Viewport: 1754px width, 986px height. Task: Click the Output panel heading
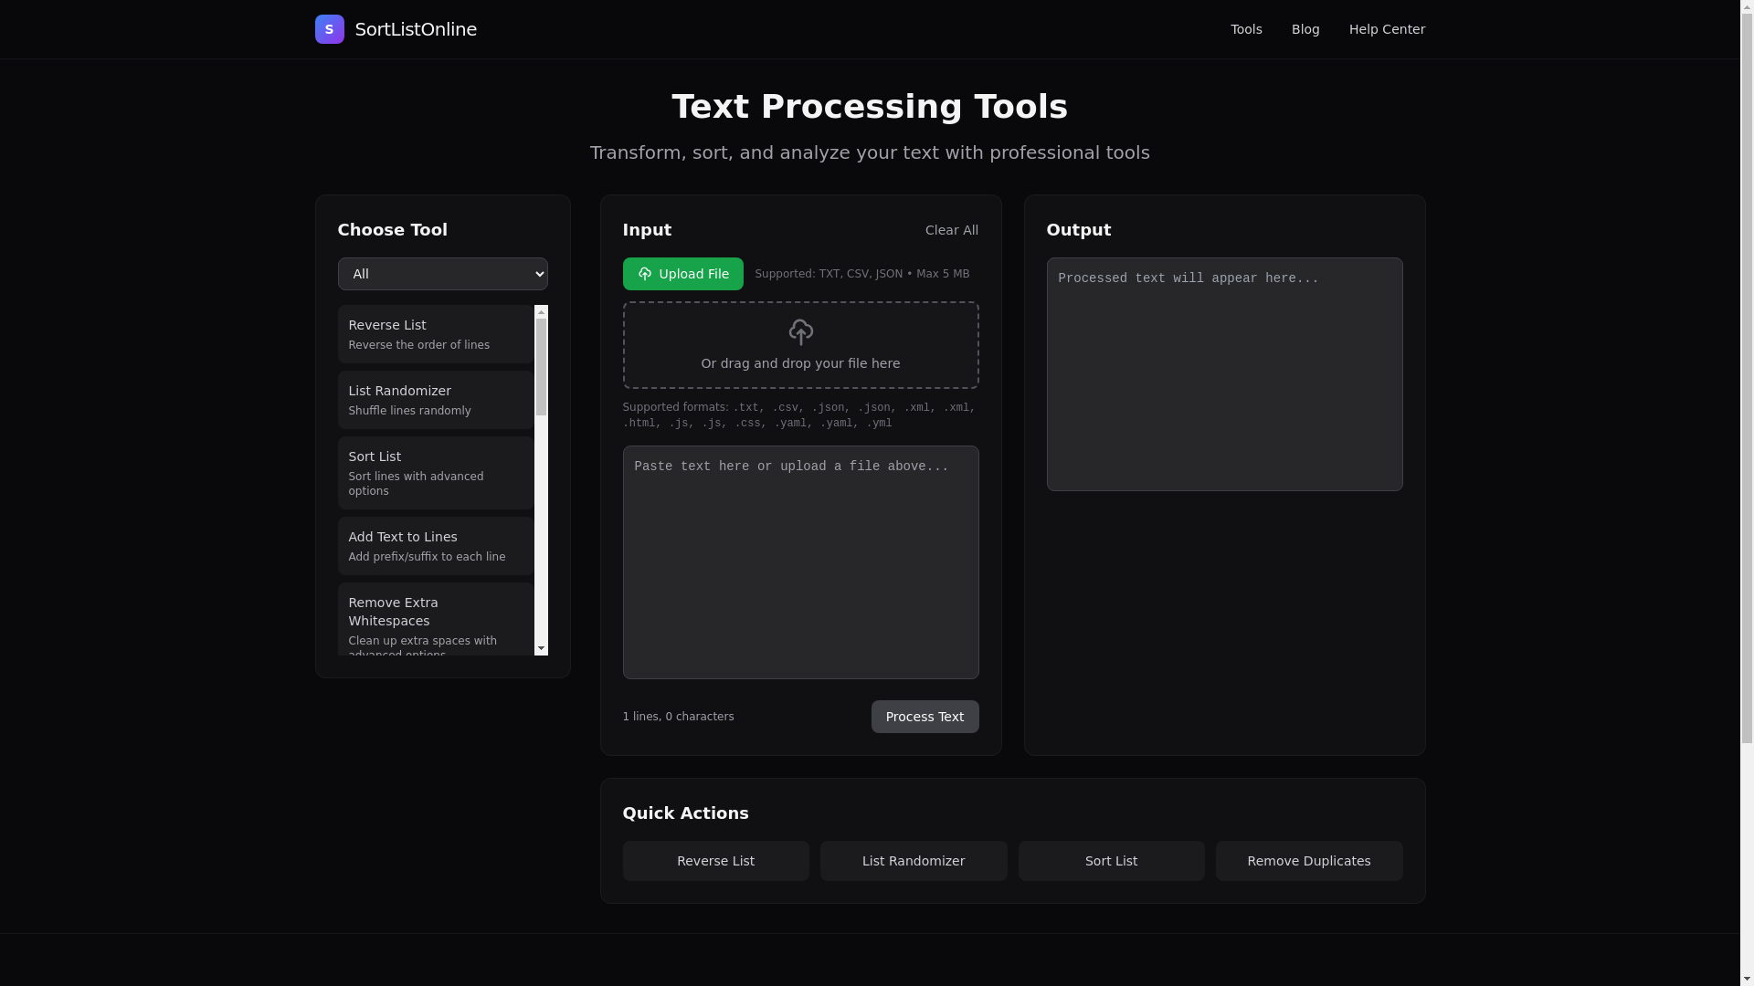pyautogui.click(x=1079, y=230)
